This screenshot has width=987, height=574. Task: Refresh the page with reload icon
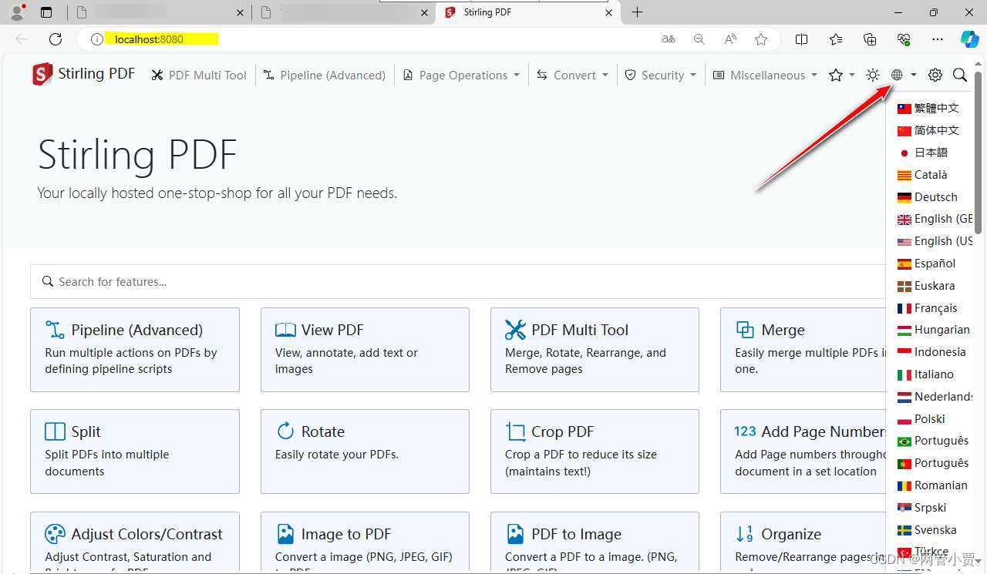pos(56,39)
